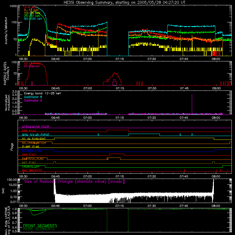Image resolution: width=235 pixels, height=235 pixels.
Task: Click the vertical 'Flags' axis label
Action: (x=12, y=147)
